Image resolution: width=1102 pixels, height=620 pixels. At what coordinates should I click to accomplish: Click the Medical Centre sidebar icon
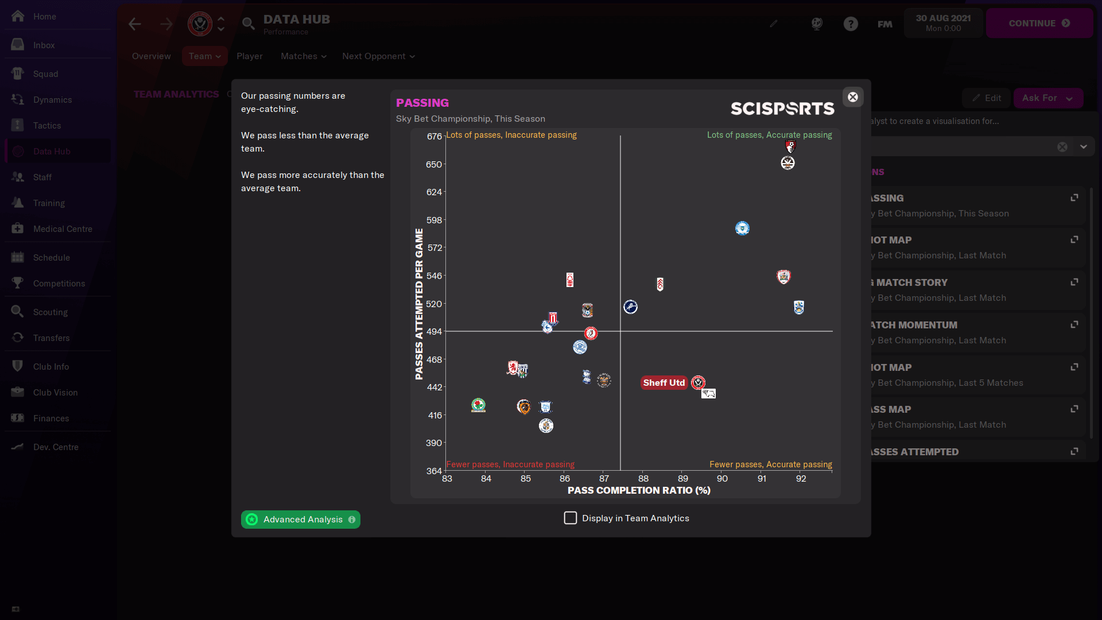point(18,228)
